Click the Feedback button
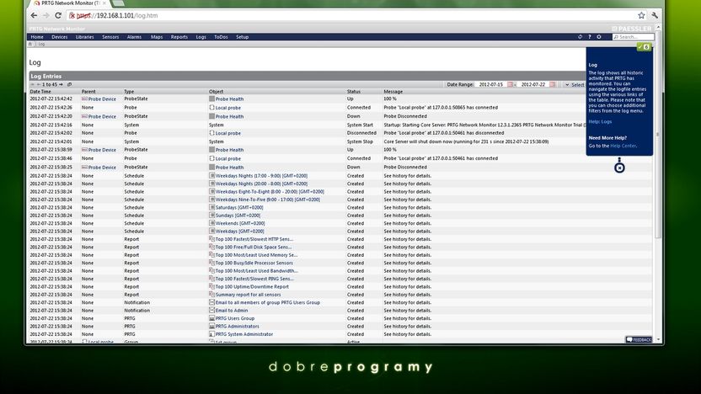701x394 pixels. (x=639, y=339)
